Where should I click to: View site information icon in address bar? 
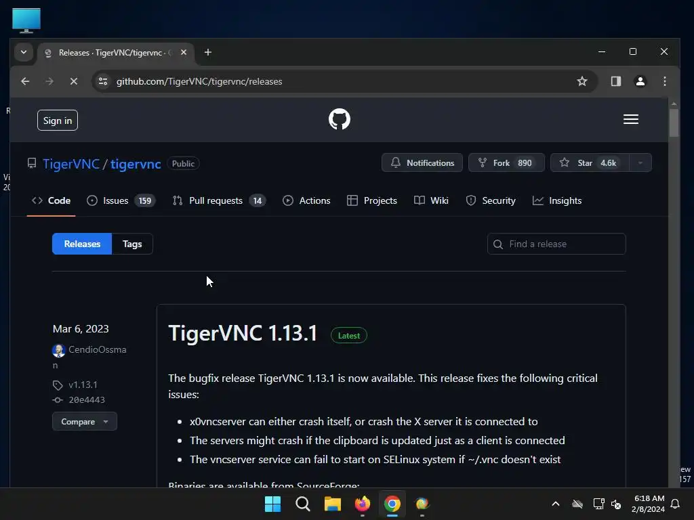pyautogui.click(x=103, y=81)
